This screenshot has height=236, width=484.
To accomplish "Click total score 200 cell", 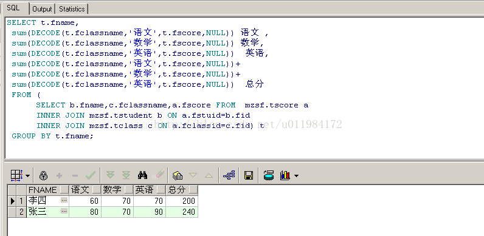I will click(x=182, y=201).
